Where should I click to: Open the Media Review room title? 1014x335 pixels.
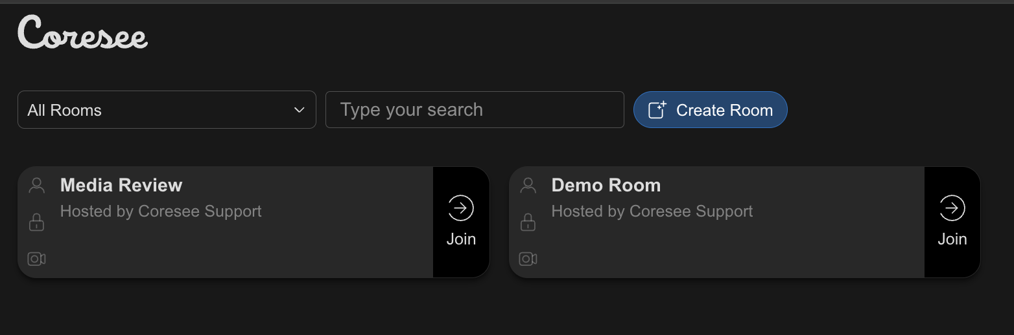tap(121, 186)
